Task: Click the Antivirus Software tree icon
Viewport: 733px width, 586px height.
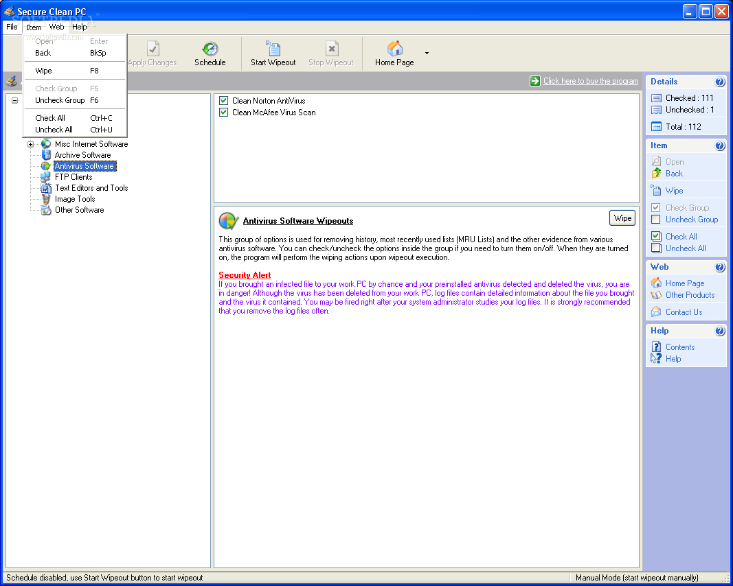Action: pos(46,166)
